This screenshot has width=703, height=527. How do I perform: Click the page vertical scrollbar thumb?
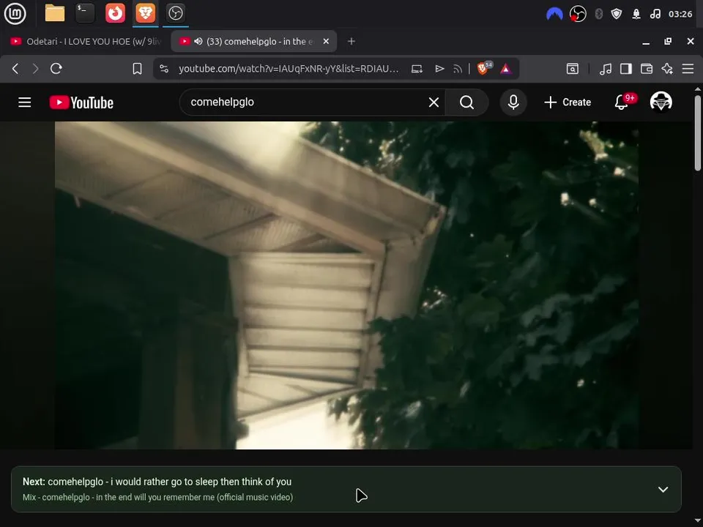[698, 132]
